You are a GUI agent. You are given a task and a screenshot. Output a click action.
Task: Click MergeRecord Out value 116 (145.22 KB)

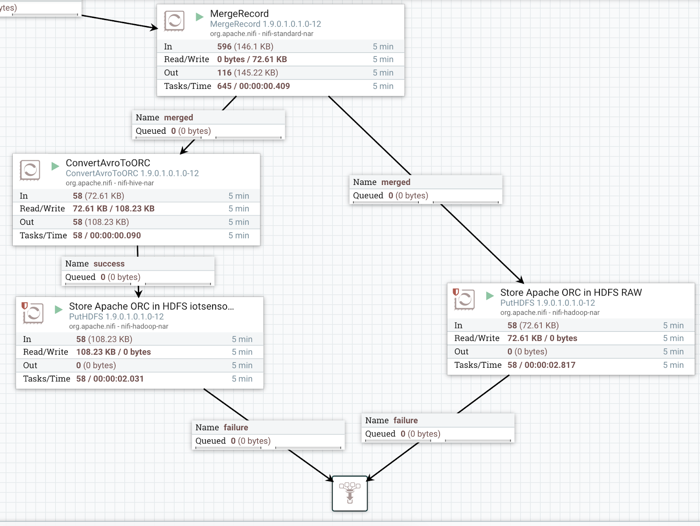[248, 73]
